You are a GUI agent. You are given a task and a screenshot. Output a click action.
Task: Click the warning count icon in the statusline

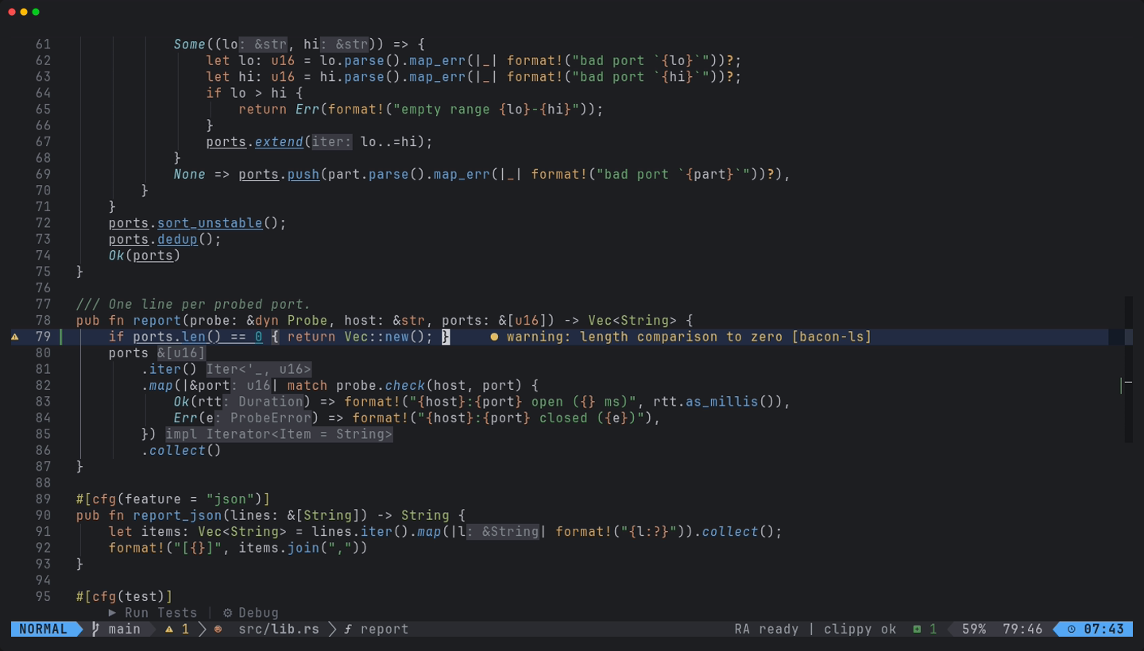(168, 629)
